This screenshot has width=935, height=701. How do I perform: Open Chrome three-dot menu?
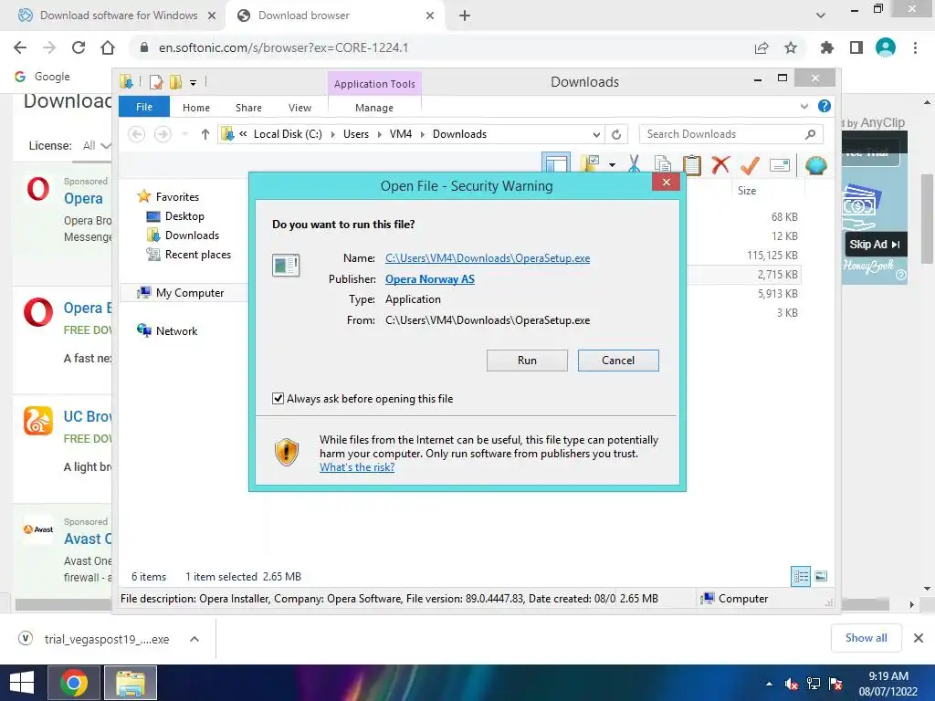[915, 47]
